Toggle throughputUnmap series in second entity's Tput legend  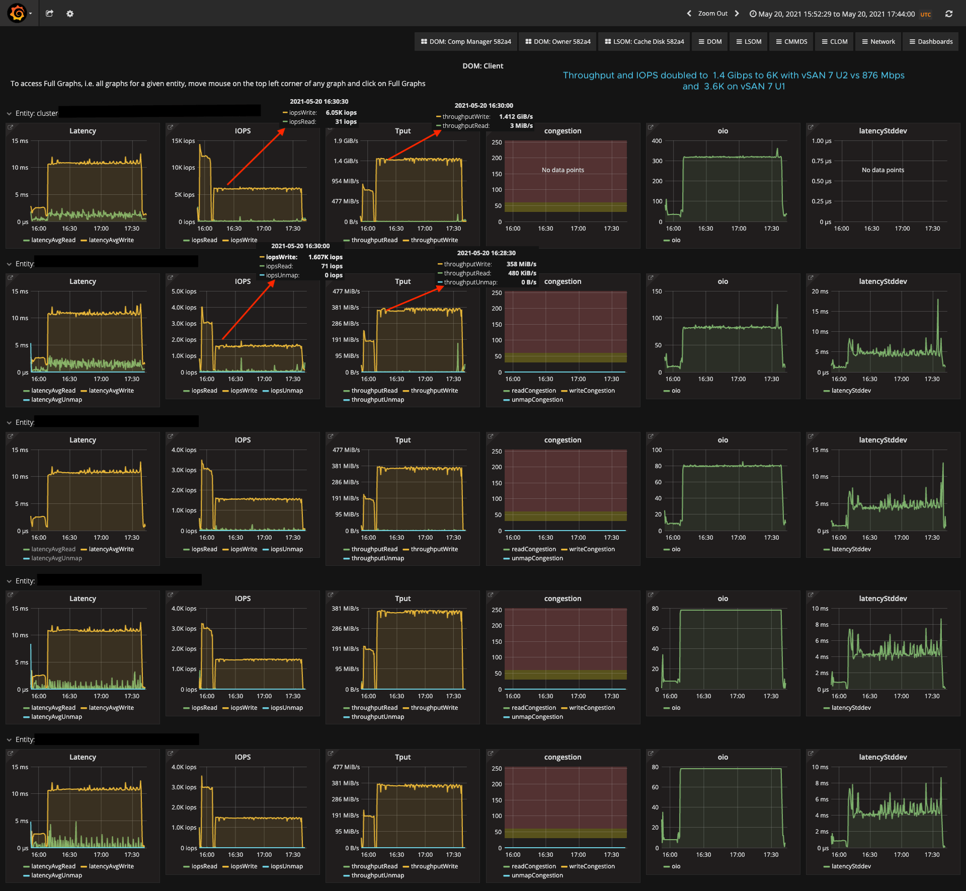coord(377,400)
